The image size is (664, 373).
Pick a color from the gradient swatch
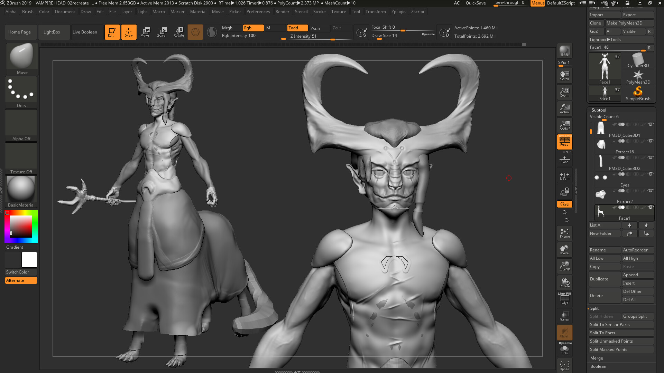pyautogui.click(x=21, y=226)
